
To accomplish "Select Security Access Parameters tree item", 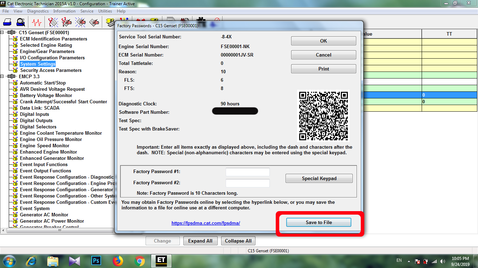I will pyautogui.click(x=51, y=70).
